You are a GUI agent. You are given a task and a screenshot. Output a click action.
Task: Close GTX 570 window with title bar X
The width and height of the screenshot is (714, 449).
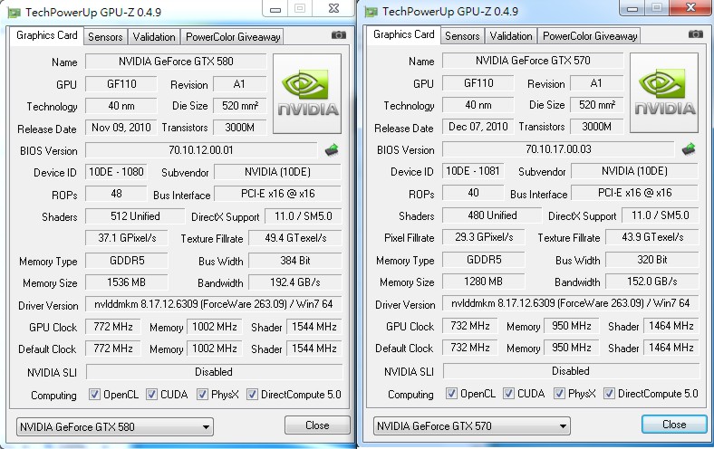[x=690, y=7]
